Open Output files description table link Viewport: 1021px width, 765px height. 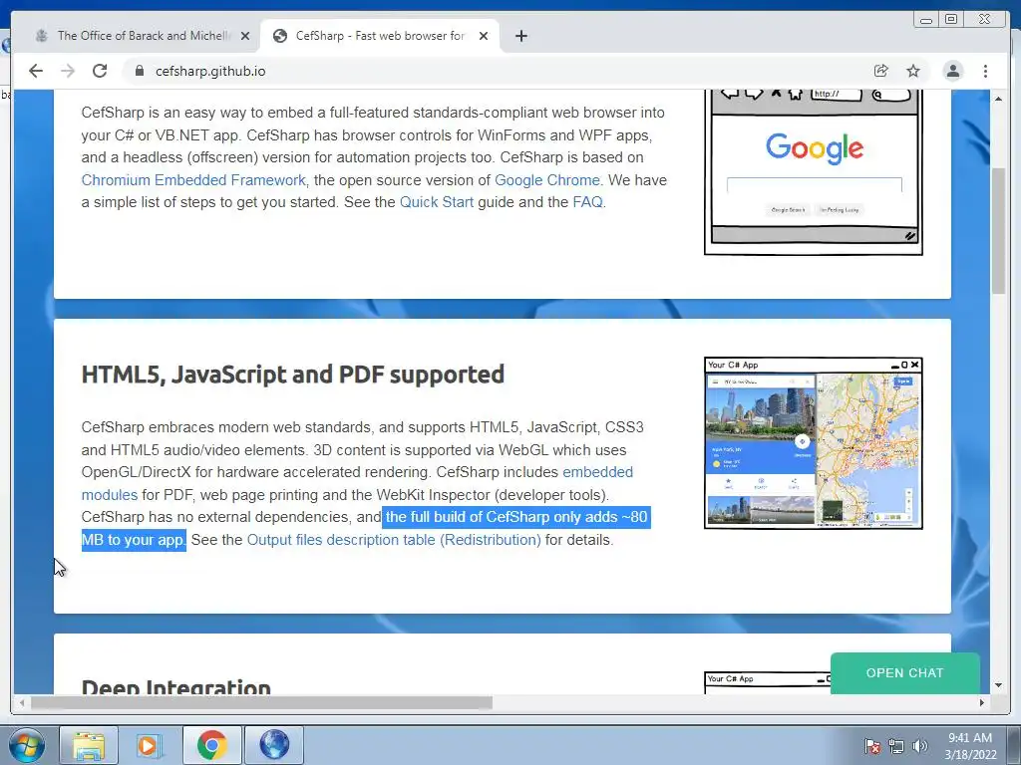coord(394,540)
